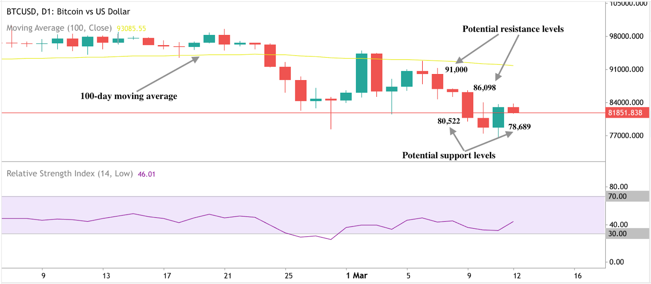Select the RSI 30.00 oversold level label

[x=617, y=234]
